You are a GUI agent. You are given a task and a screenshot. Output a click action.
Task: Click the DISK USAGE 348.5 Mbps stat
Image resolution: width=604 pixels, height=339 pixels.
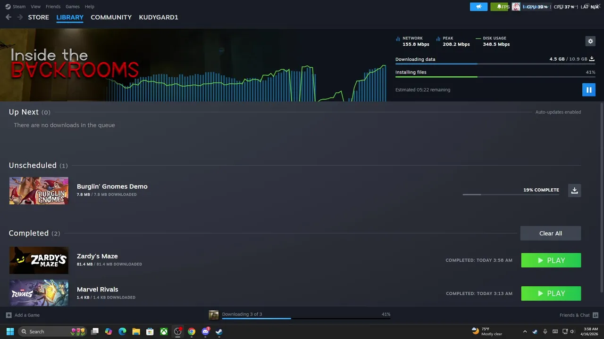coord(493,41)
